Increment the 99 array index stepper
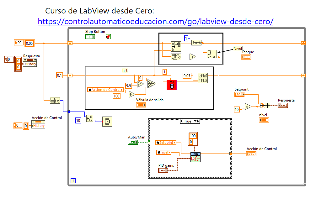The width and height of the screenshot is (332, 198). tap(15, 41)
